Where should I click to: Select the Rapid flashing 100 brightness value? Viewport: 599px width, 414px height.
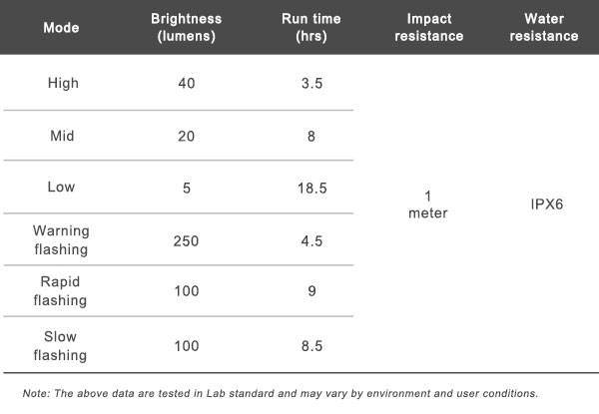coord(187,290)
